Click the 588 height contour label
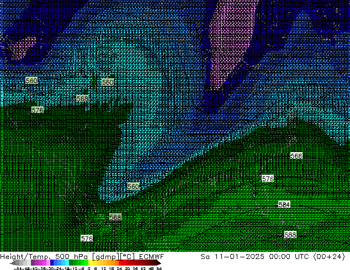 click(290, 235)
